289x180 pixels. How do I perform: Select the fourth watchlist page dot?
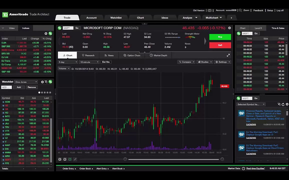coord(47,92)
